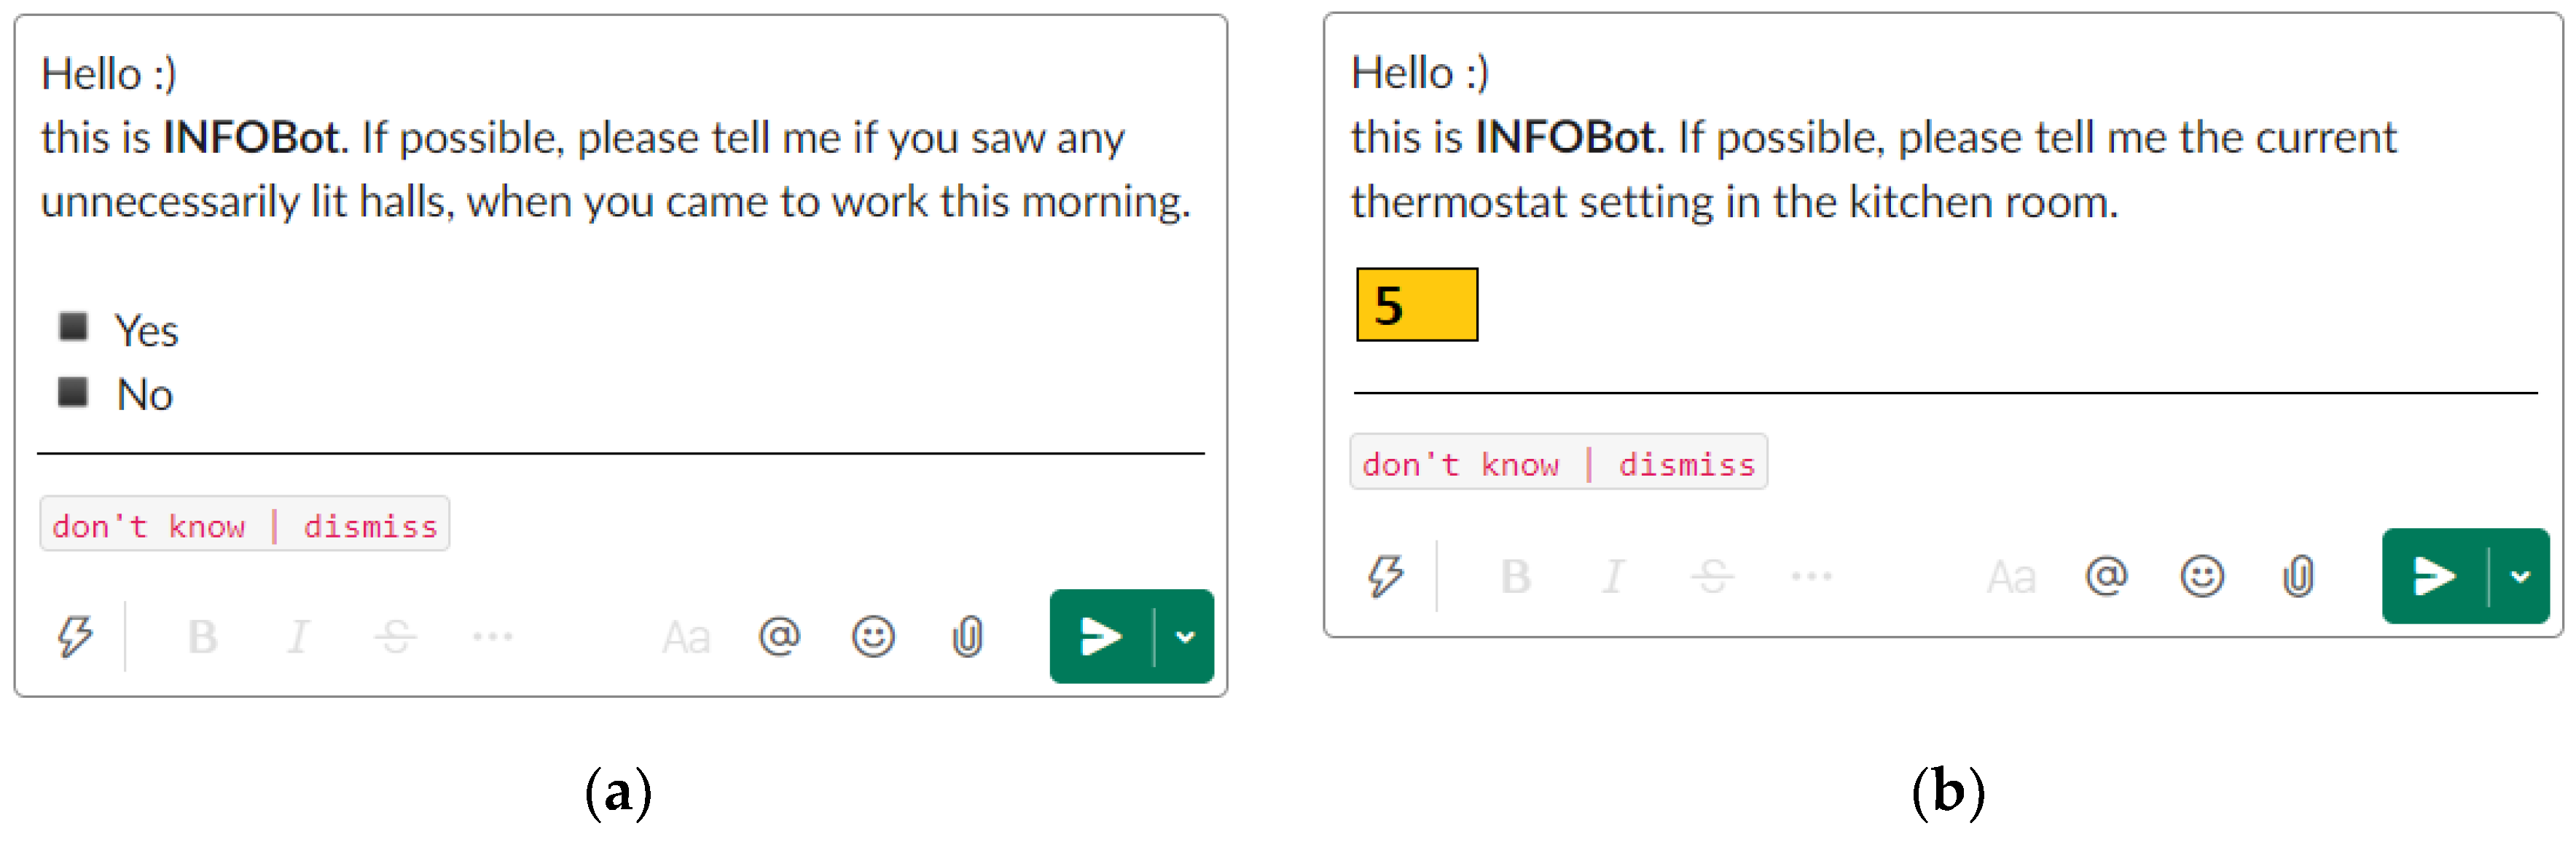Send the thermostat reply in panel (b)
The width and height of the screenshot is (2576, 842).
click(2434, 576)
